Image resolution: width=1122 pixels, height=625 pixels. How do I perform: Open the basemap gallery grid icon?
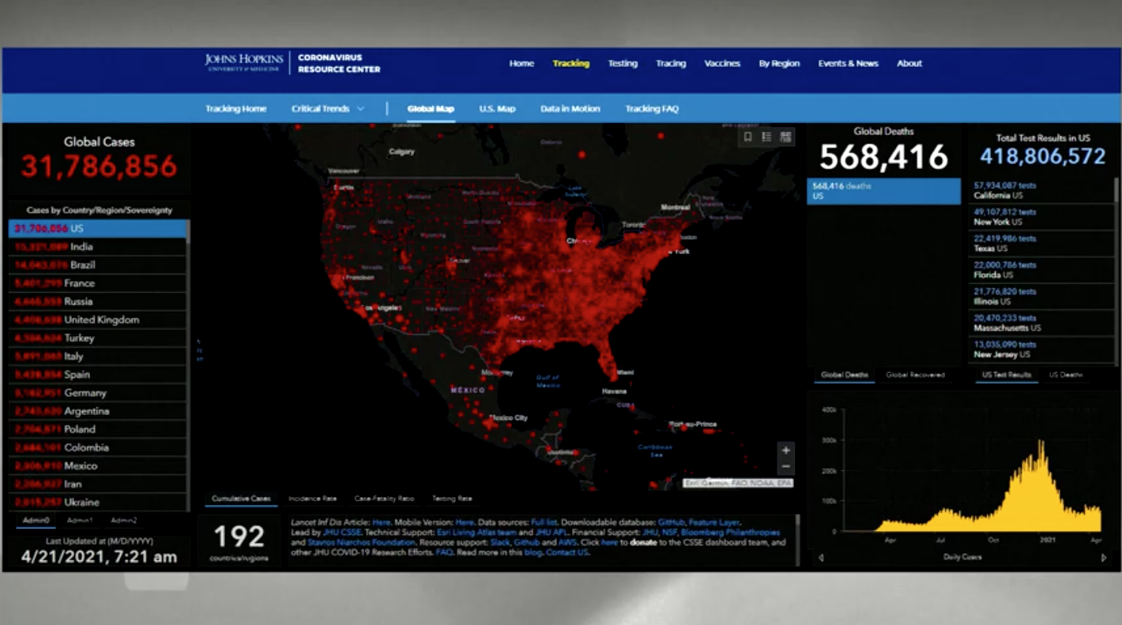pyautogui.click(x=785, y=137)
